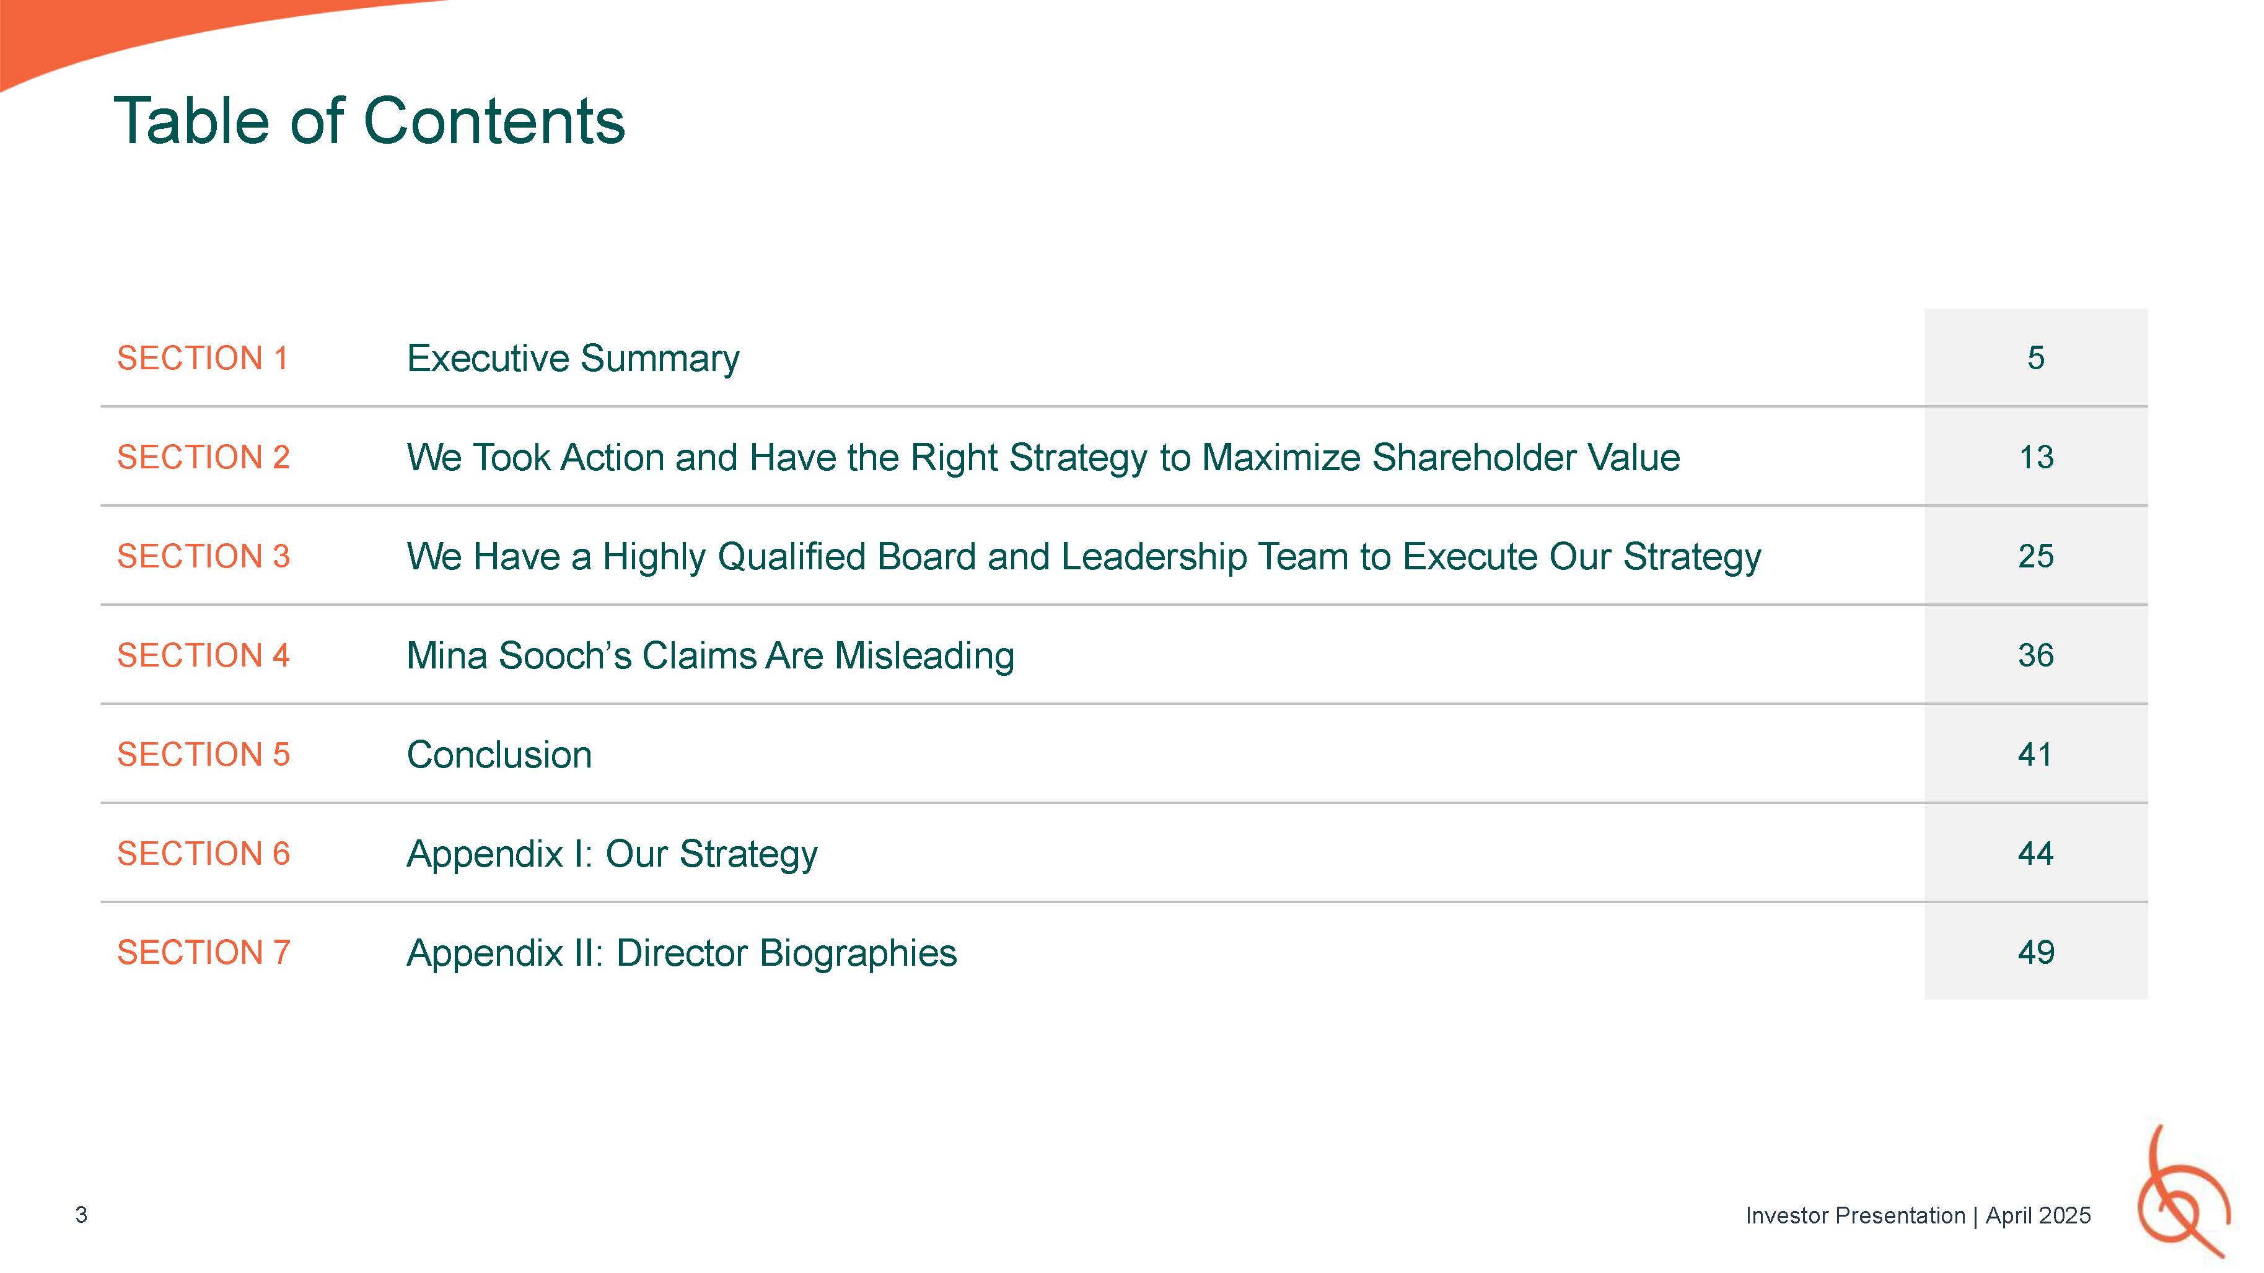The width and height of the screenshot is (2264, 1273).
Task: Click the SECTION 1 label
Action: click(x=202, y=359)
